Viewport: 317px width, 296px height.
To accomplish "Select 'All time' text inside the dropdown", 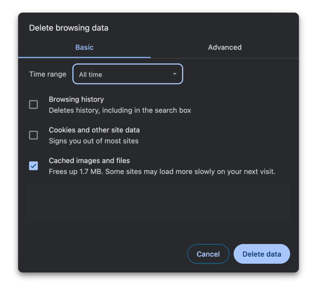I will (90, 74).
